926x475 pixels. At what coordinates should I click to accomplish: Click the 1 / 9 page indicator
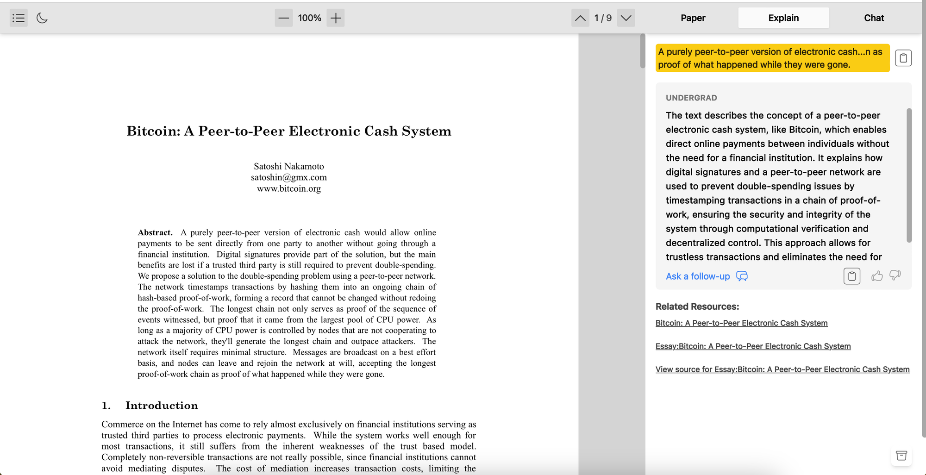tap(603, 18)
